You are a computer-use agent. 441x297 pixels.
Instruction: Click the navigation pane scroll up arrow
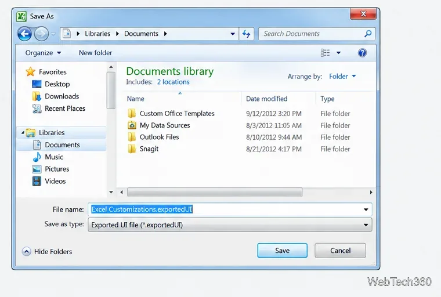click(x=111, y=67)
